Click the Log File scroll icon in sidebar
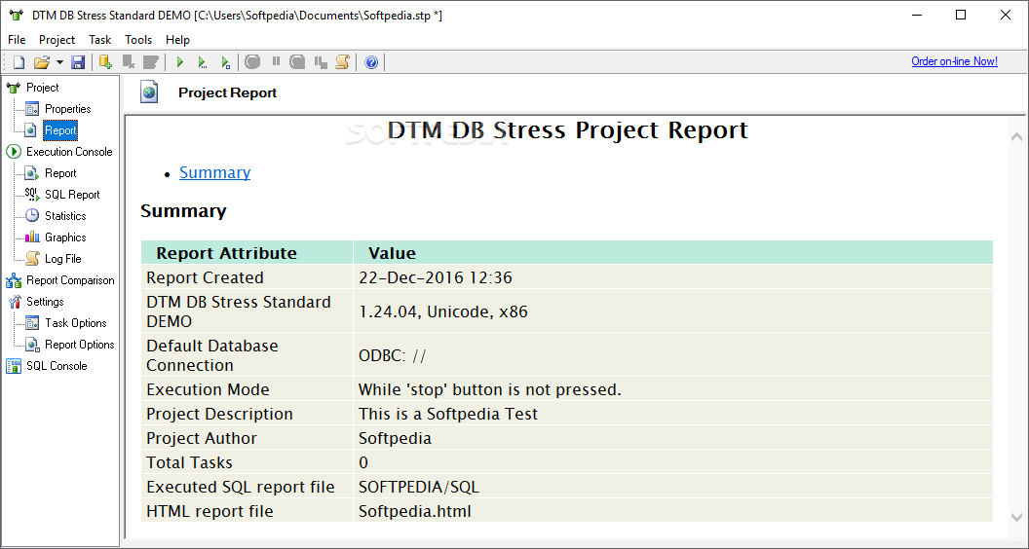 pos(32,259)
